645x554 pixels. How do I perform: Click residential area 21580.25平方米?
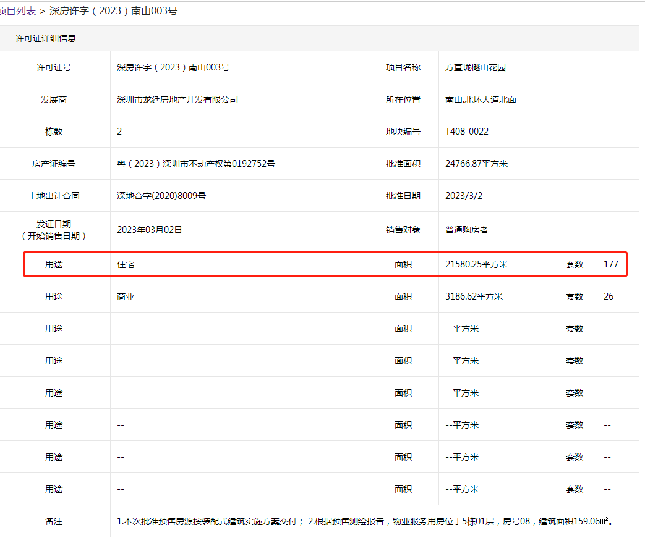(476, 264)
